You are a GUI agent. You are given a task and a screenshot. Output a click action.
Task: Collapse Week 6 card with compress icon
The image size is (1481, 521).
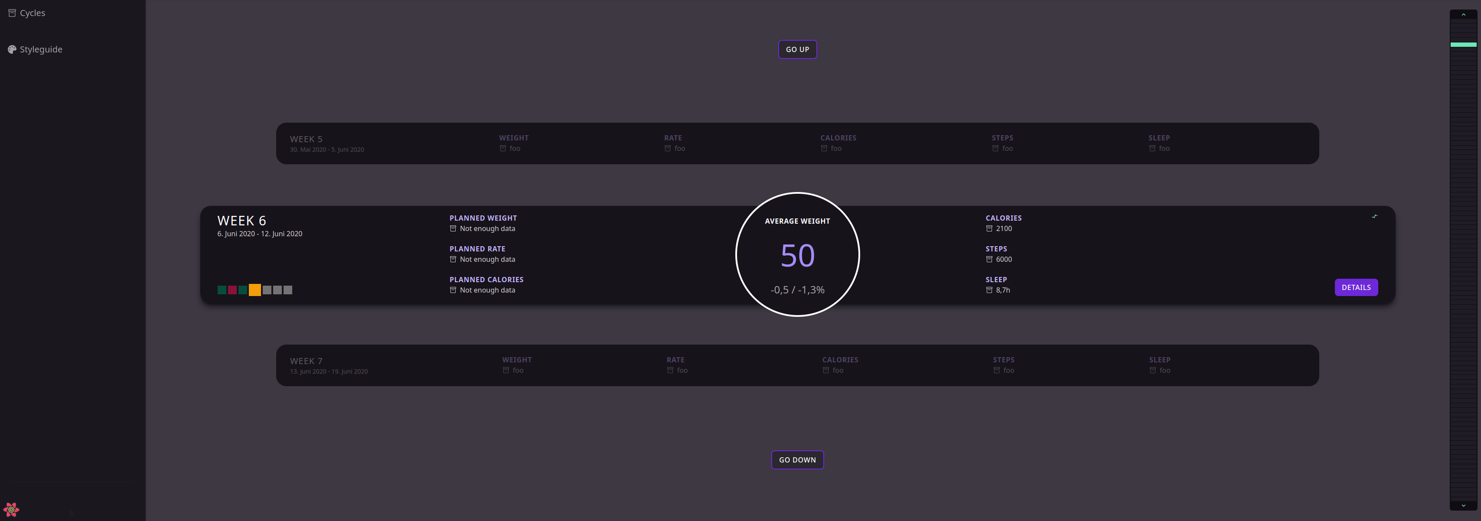[1374, 217]
